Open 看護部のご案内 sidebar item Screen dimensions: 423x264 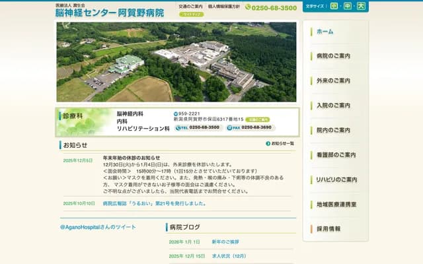point(336,155)
